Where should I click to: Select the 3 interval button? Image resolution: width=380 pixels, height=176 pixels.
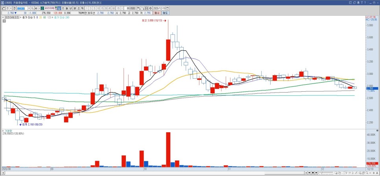point(90,8)
